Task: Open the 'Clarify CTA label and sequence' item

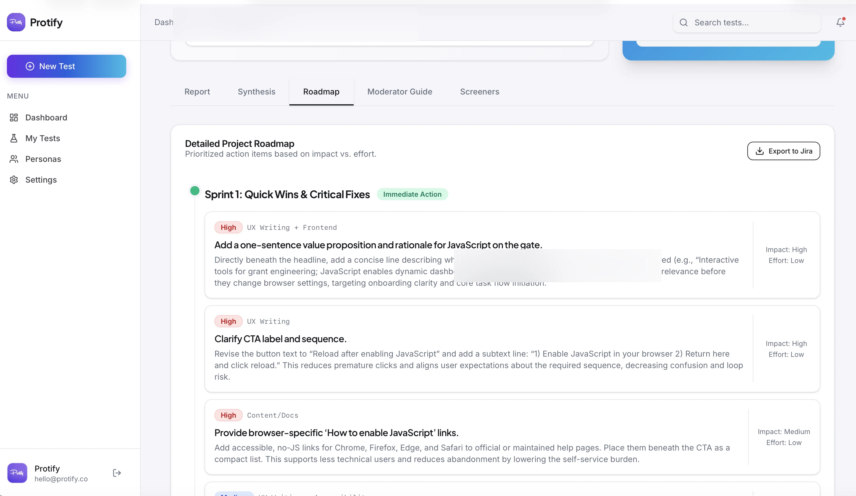Action: (x=281, y=339)
